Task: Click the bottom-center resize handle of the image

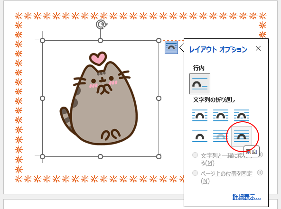Action: (100, 157)
